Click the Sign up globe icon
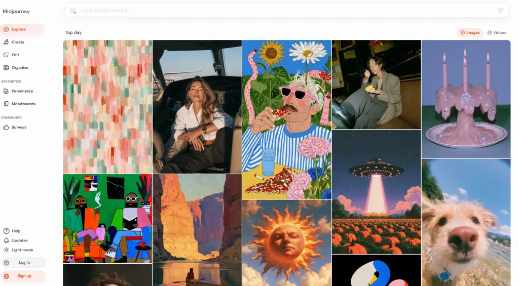Viewport: 519px width, 286px height. (6, 276)
